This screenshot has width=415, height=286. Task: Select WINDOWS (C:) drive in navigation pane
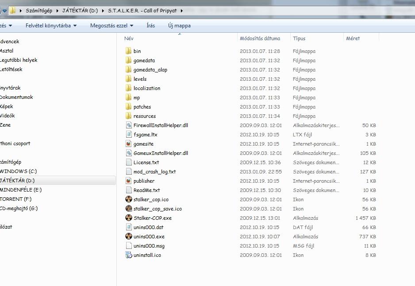click(18, 171)
